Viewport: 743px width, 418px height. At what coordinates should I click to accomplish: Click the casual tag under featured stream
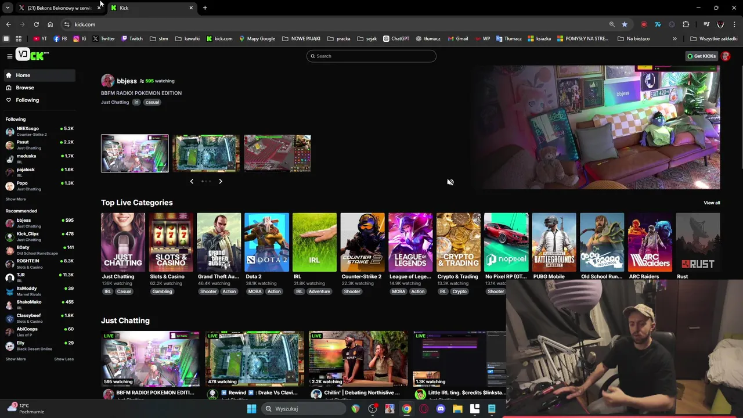152,102
